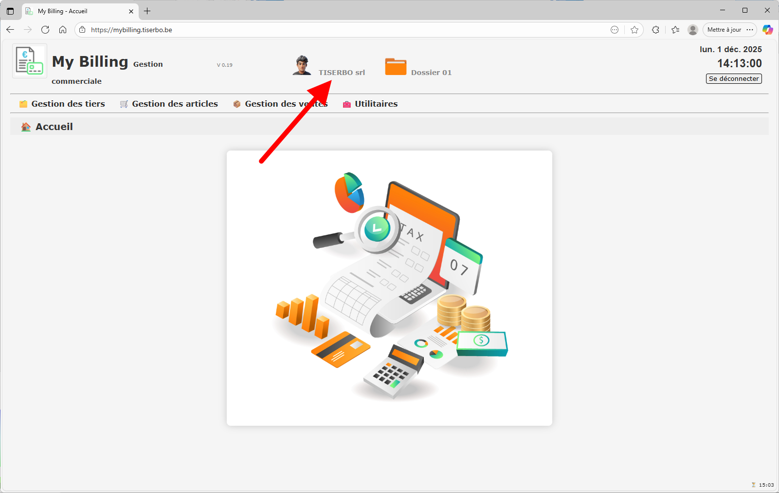The image size is (779, 493).
Task: Open browser extensions puzzle icon
Action: 655,30
